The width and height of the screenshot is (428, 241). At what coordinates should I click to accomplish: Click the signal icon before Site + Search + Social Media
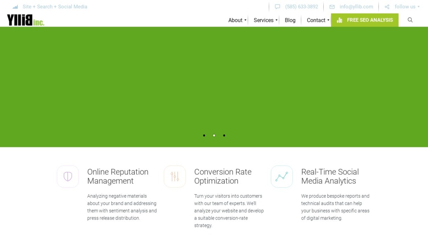[15, 6]
